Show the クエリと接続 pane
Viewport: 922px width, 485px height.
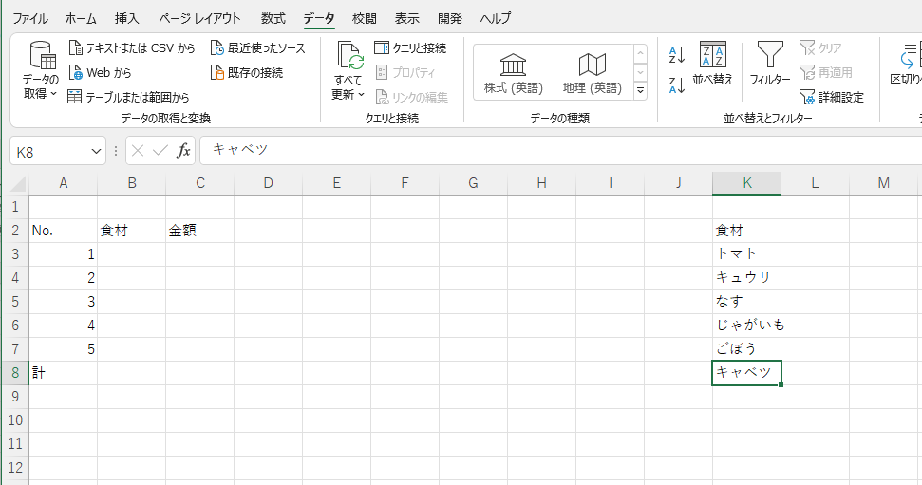pos(410,48)
